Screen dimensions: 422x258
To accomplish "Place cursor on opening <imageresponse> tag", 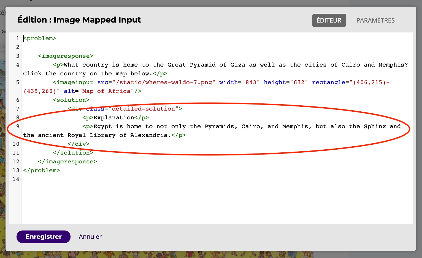I will 66,56.
